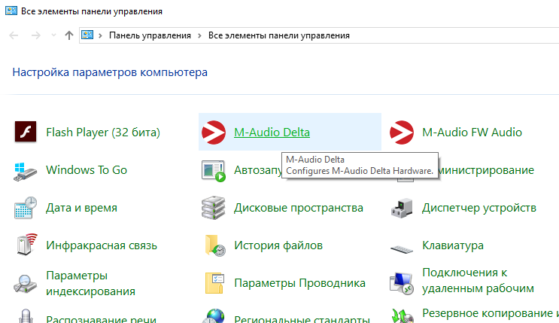Click the M-Audio FW Audio icon

tap(402, 133)
